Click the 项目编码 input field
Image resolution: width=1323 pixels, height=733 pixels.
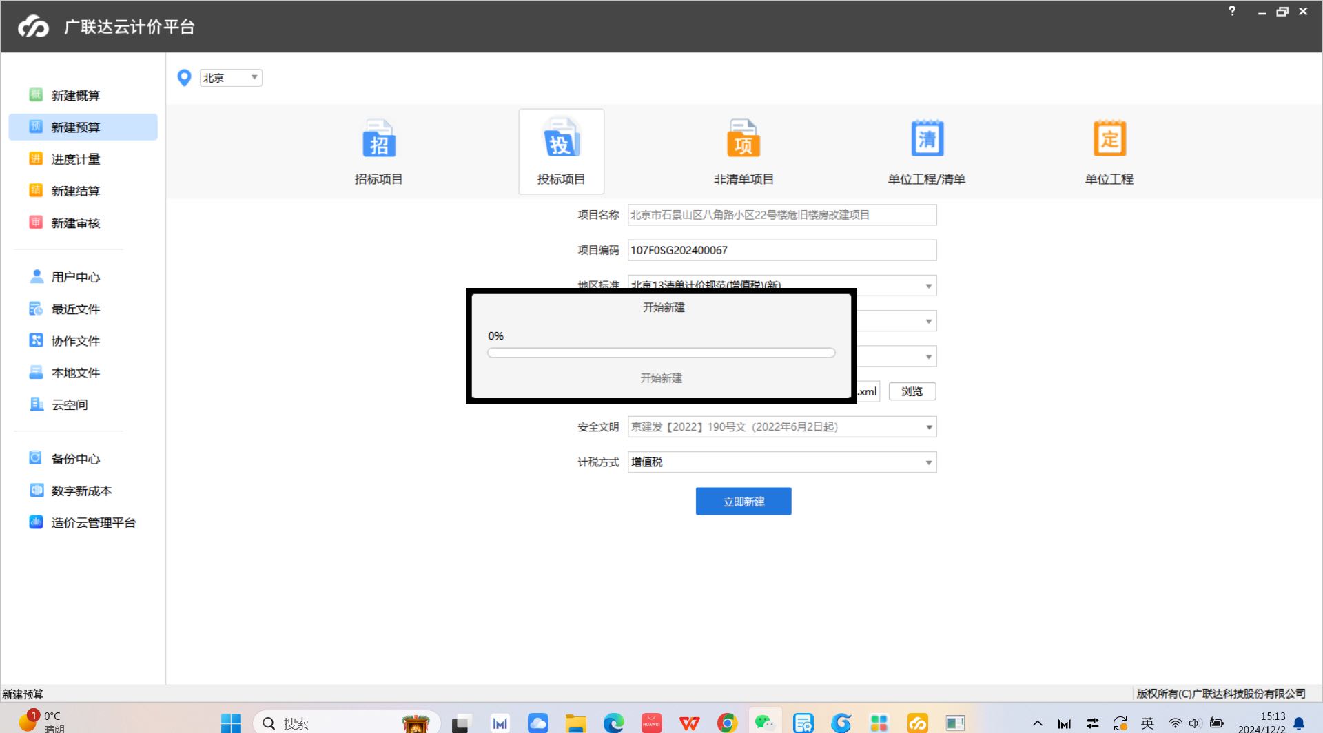click(x=782, y=250)
